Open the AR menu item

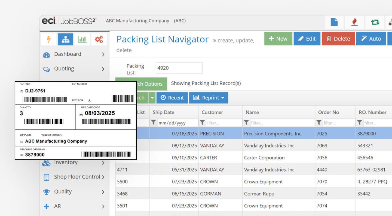click(74, 206)
